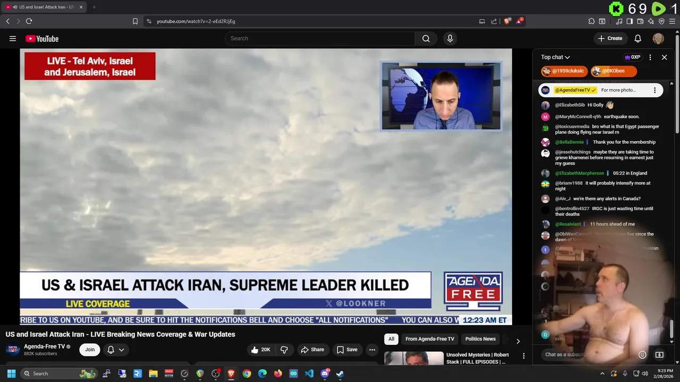The width and height of the screenshot is (680, 382).
Task: Open browser extensions puzzle icon
Action: pos(591,21)
